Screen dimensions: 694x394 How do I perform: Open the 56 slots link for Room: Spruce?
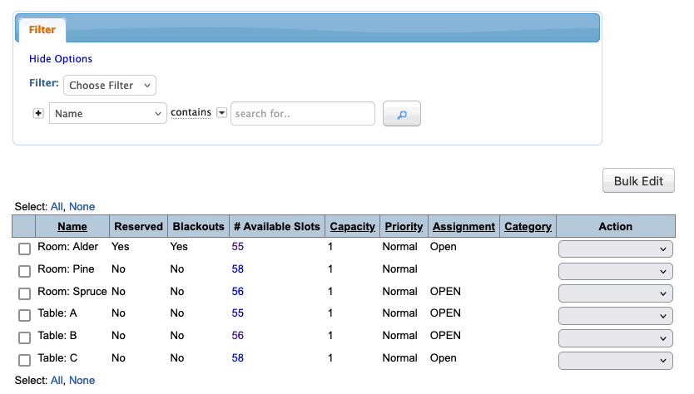[238, 292]
